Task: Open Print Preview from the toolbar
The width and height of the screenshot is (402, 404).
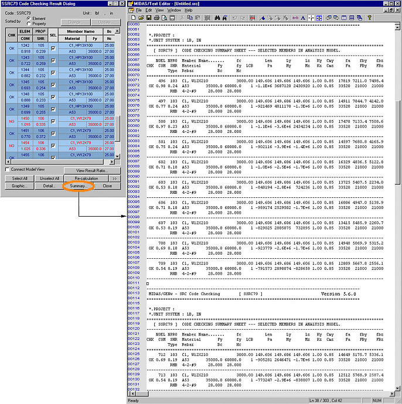Action: [164, 18]
